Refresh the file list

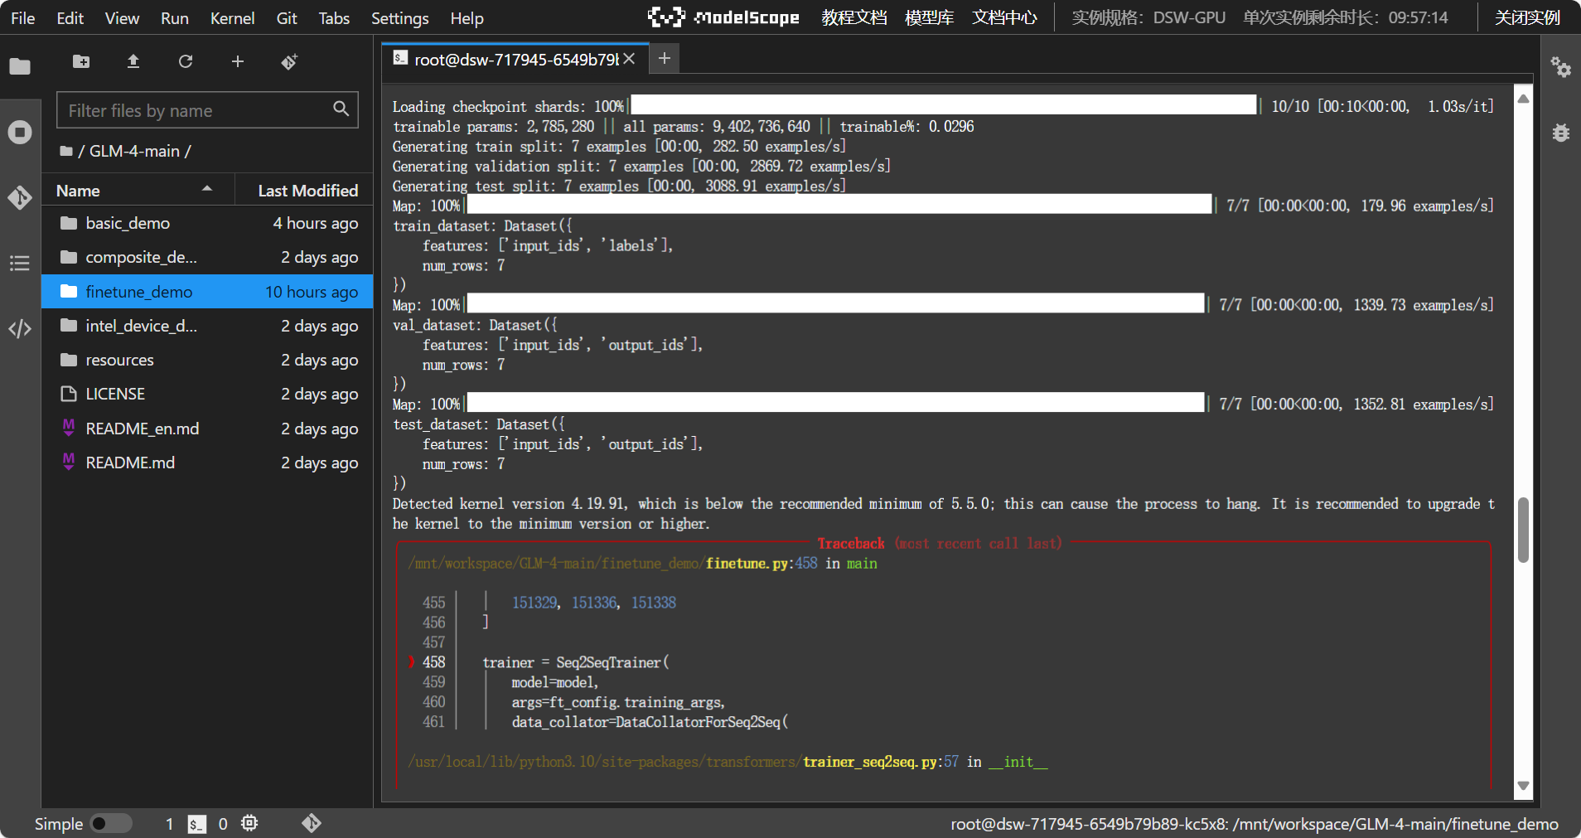[186, 61]
